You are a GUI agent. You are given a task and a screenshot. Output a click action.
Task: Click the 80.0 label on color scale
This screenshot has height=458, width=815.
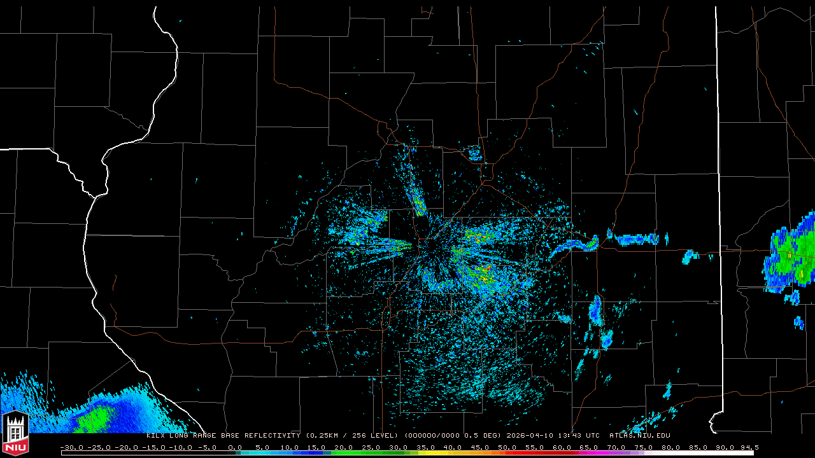point(670,447)
